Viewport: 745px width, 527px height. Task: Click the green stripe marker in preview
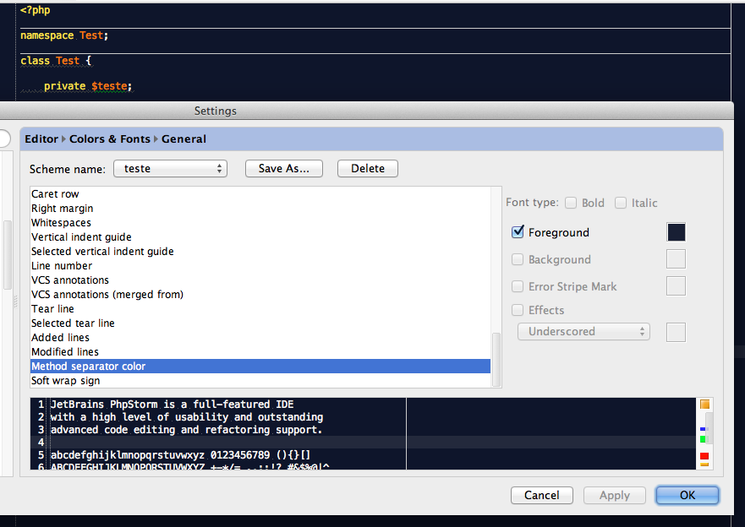(703, 439)
